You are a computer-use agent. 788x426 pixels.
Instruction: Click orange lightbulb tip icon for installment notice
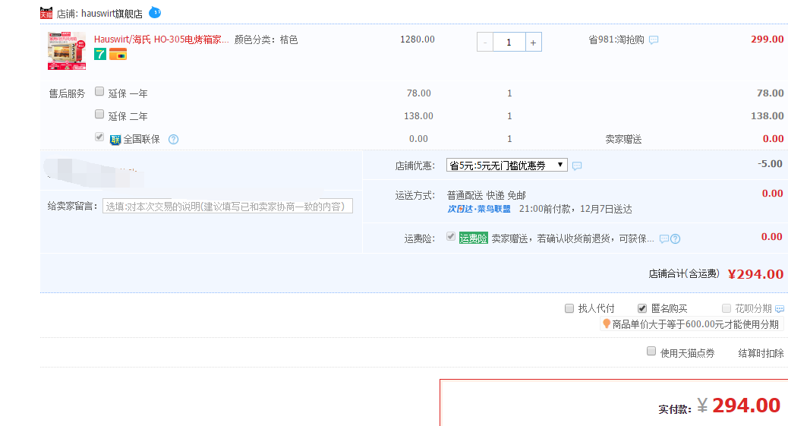click(607, 324)
